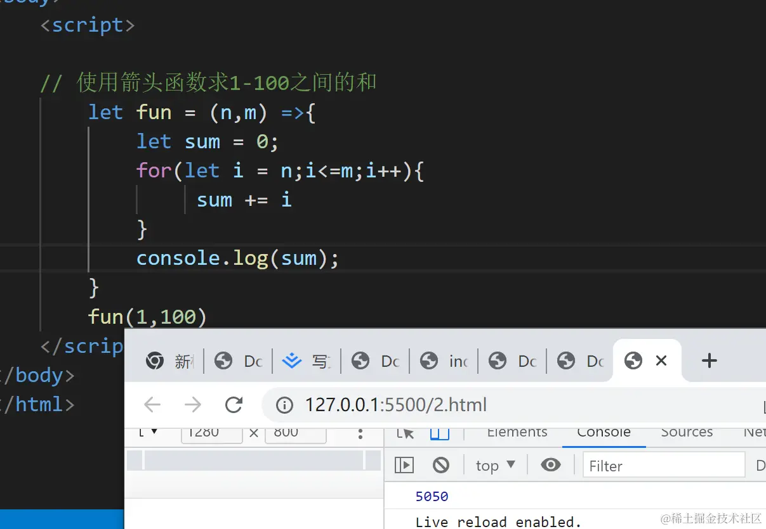Screen dimensions: 766x529
Task: Open the device toolbar more options menu
Action: click(x=360, y=434)
